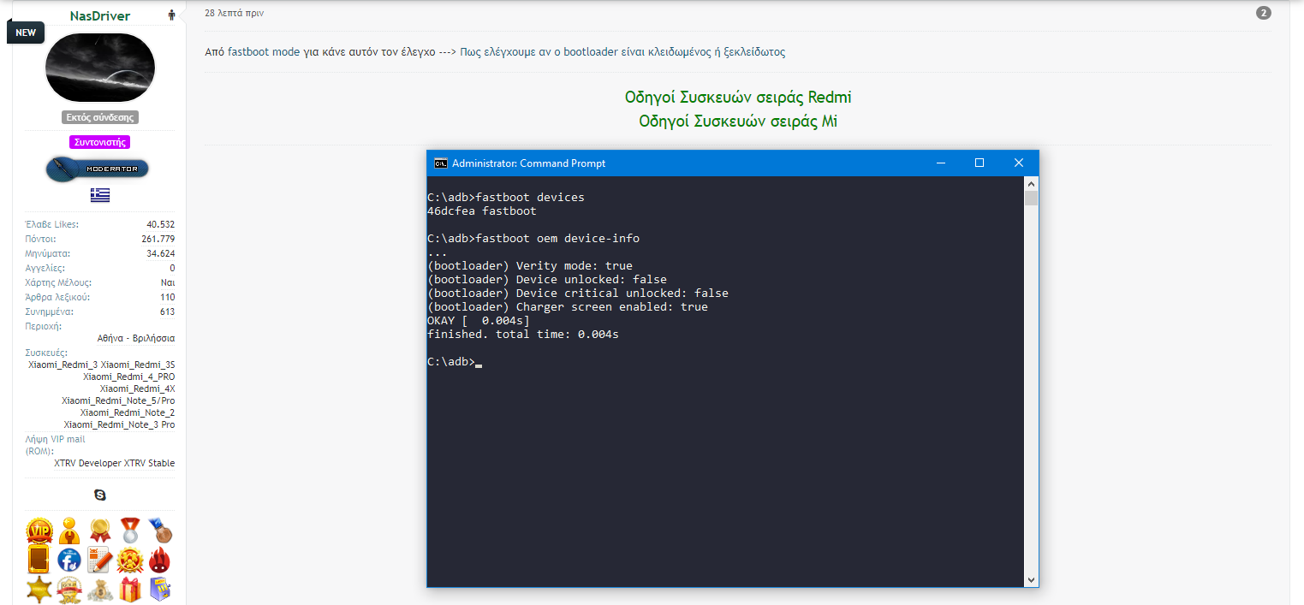Click the male gender icon beside NasDriver
Image resolution: width=1304 pixels, height=605 pixels.
(172, 15)
